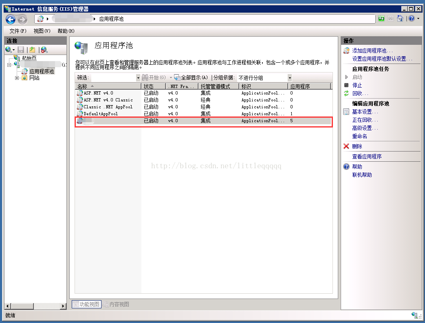Click the delete connection icon in Connections toolbar
425x323 pixels.
click(44, 50)
